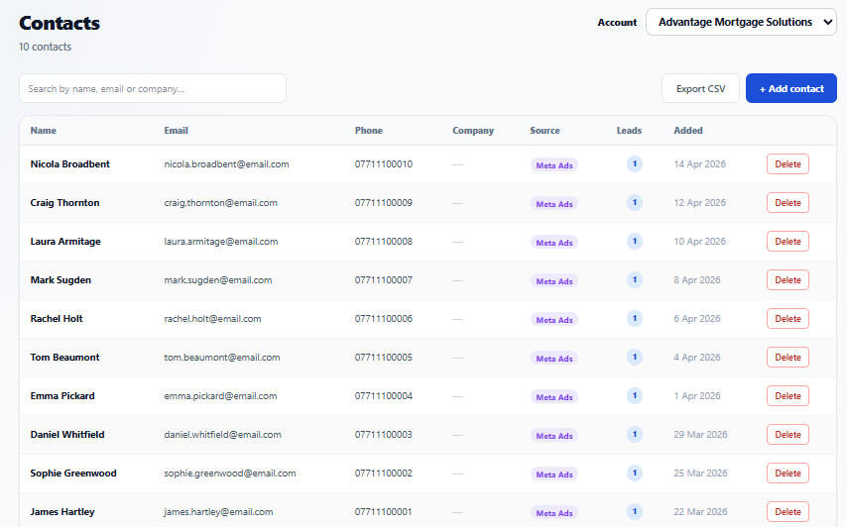Click the Name column header
Viewport: 847px width, 527px height.
tap(44, 131)
